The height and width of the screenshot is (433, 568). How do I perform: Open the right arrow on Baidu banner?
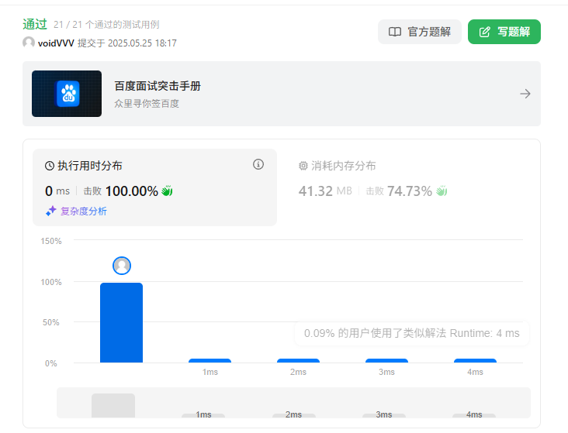point(525,94)
